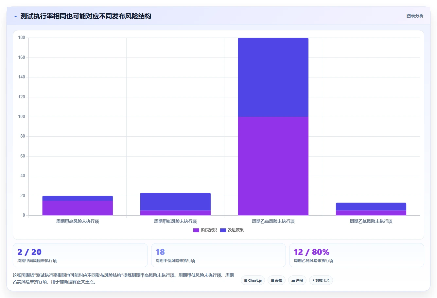The image size is (437, 298).
Task: Click the 周期甲高风险未执行项 bar
Action: 78,206
